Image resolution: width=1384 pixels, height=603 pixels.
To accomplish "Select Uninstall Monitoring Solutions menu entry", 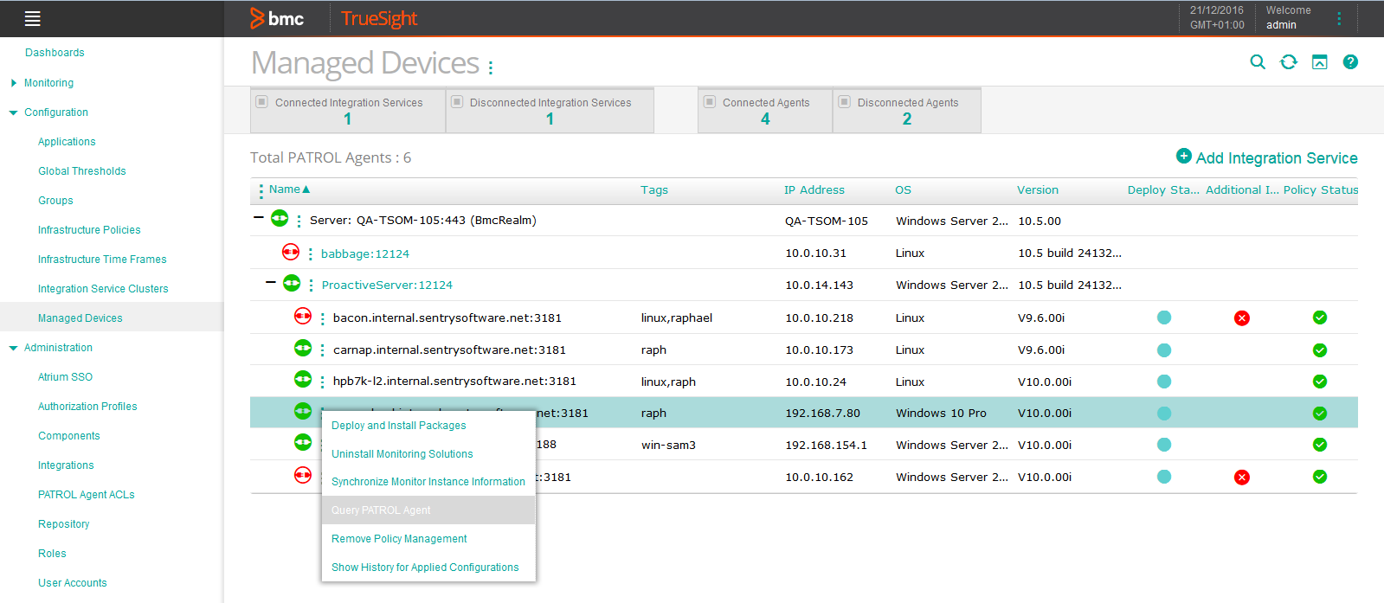I will tap(402, 454).
